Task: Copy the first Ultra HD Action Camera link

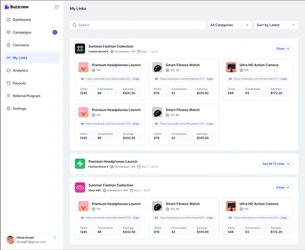Action: coord(284,79)
